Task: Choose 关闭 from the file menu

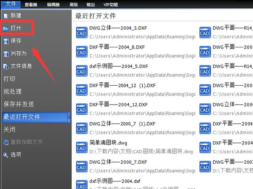Action: [9, 129]
